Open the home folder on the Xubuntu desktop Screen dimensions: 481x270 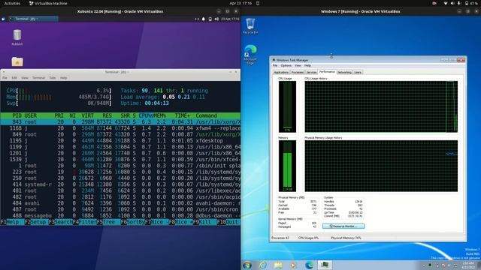17,61
